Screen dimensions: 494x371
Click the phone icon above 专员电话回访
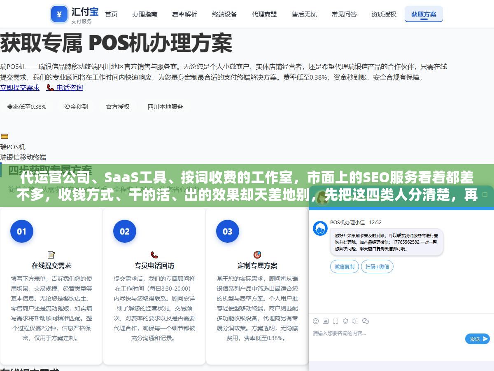(154, 255)
